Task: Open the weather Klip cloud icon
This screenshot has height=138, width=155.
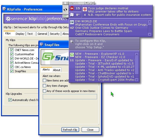Action: point(72,15)
